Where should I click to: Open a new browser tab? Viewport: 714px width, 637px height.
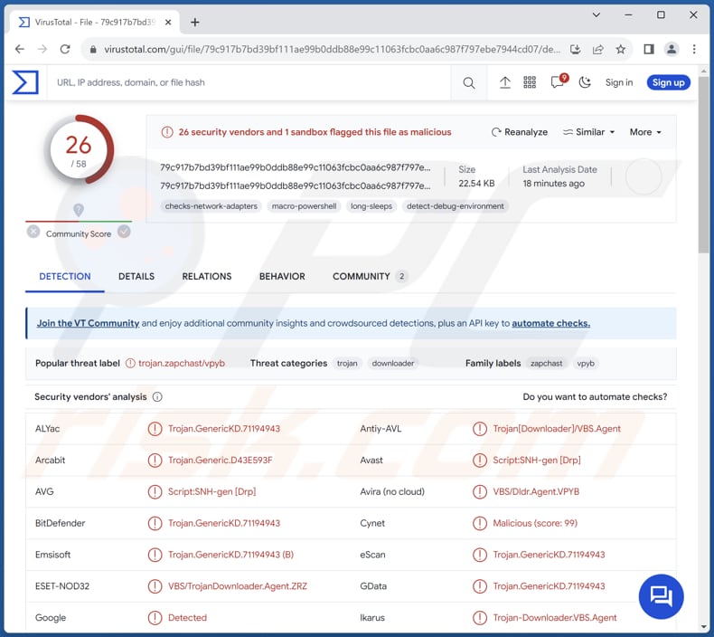pyautogui.click(x=195, y=22)
